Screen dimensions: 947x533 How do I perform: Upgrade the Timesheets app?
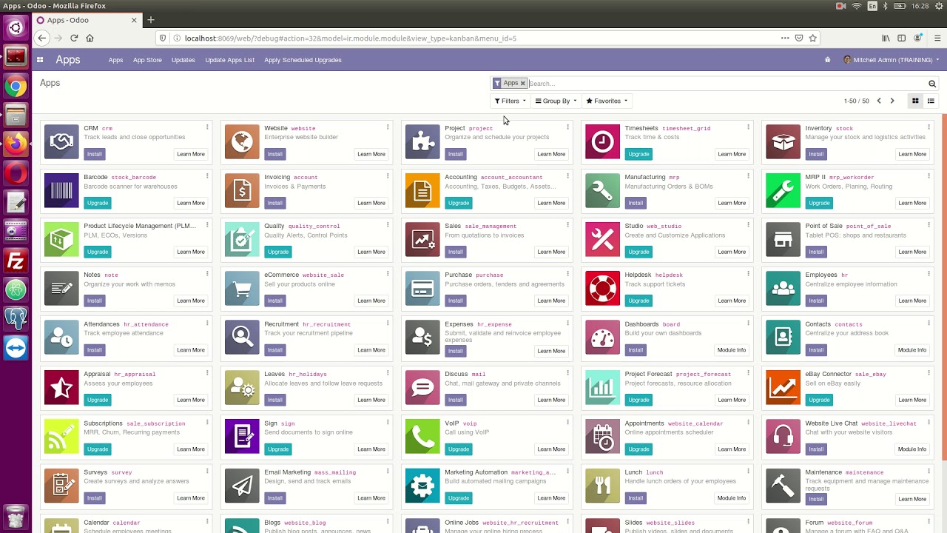pos(638,154)
